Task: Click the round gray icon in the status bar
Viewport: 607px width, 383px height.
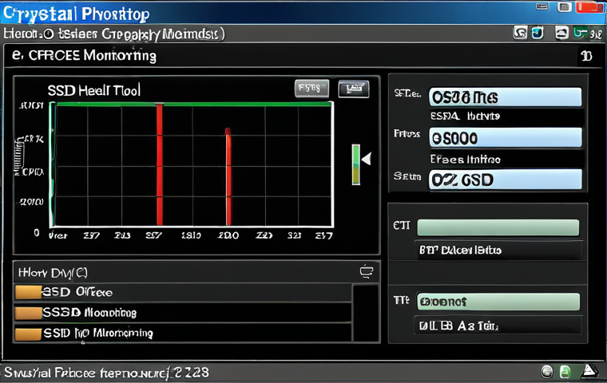Action: pyautogui.click(x=546, y=372)
